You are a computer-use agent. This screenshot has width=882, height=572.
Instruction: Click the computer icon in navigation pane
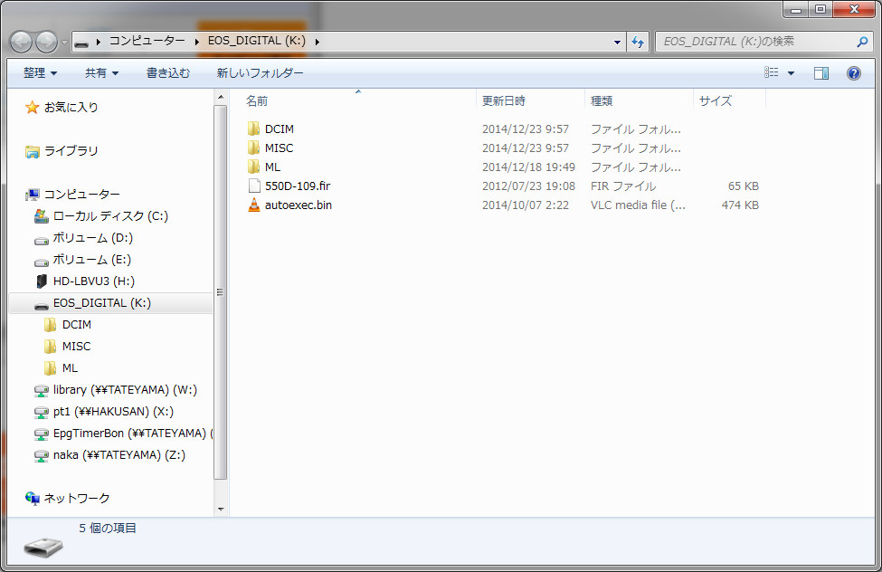click(33, 195)
